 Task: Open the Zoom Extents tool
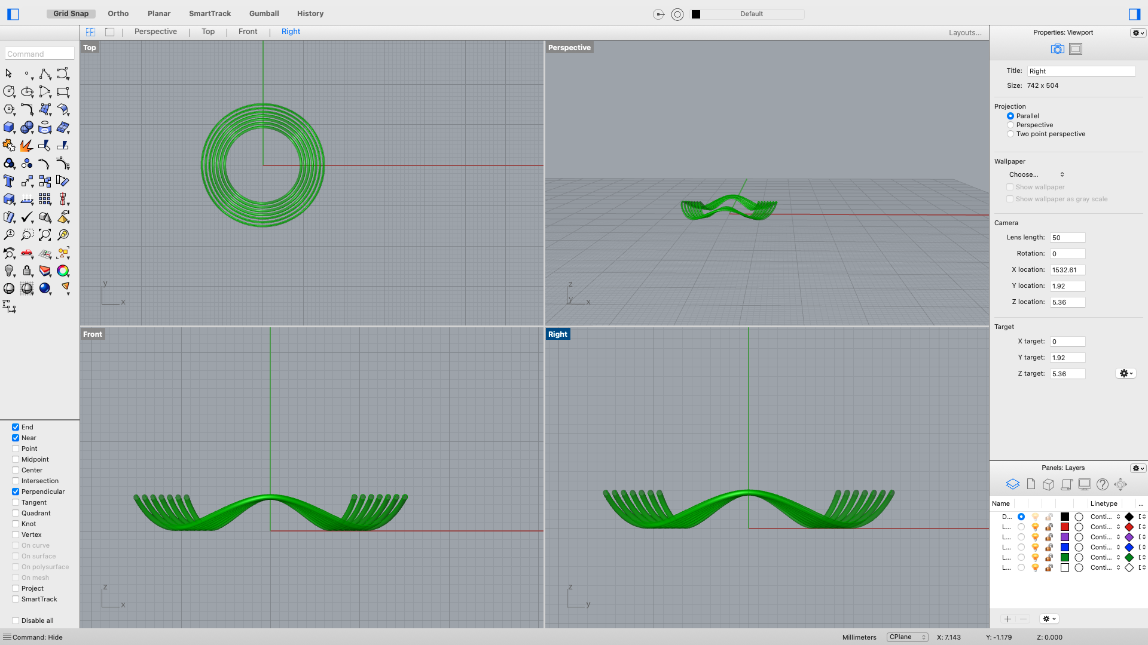coord(45,235)
